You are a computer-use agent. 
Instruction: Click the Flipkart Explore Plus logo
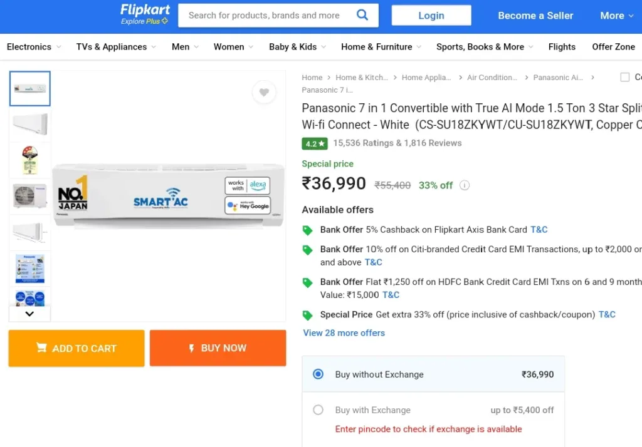145,15
